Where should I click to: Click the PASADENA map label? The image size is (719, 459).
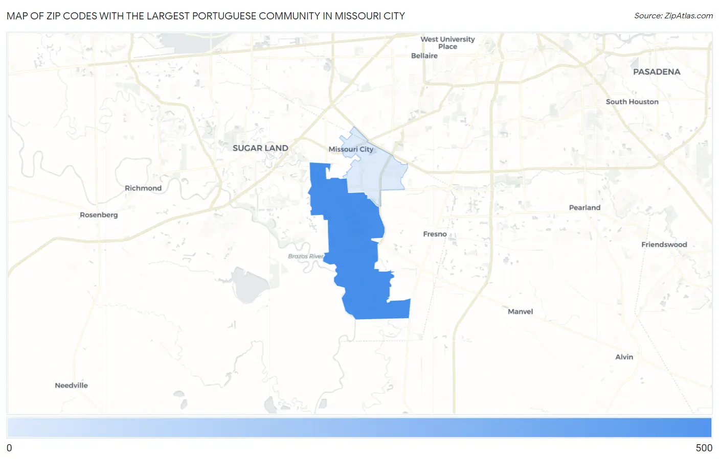click(x=657, y=72)
